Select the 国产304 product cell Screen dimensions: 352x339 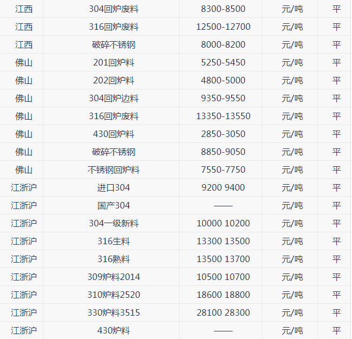coord(113,205)
